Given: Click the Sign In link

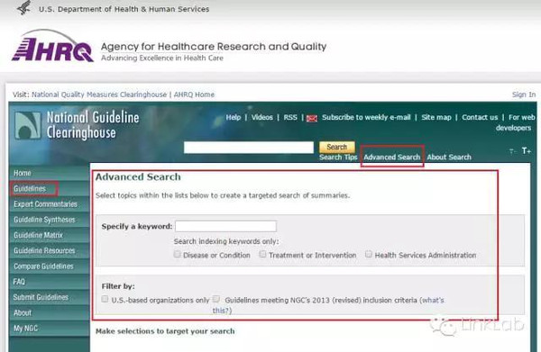Looking at the screenshot, I should pyautogui.click(x=523, y=95).
